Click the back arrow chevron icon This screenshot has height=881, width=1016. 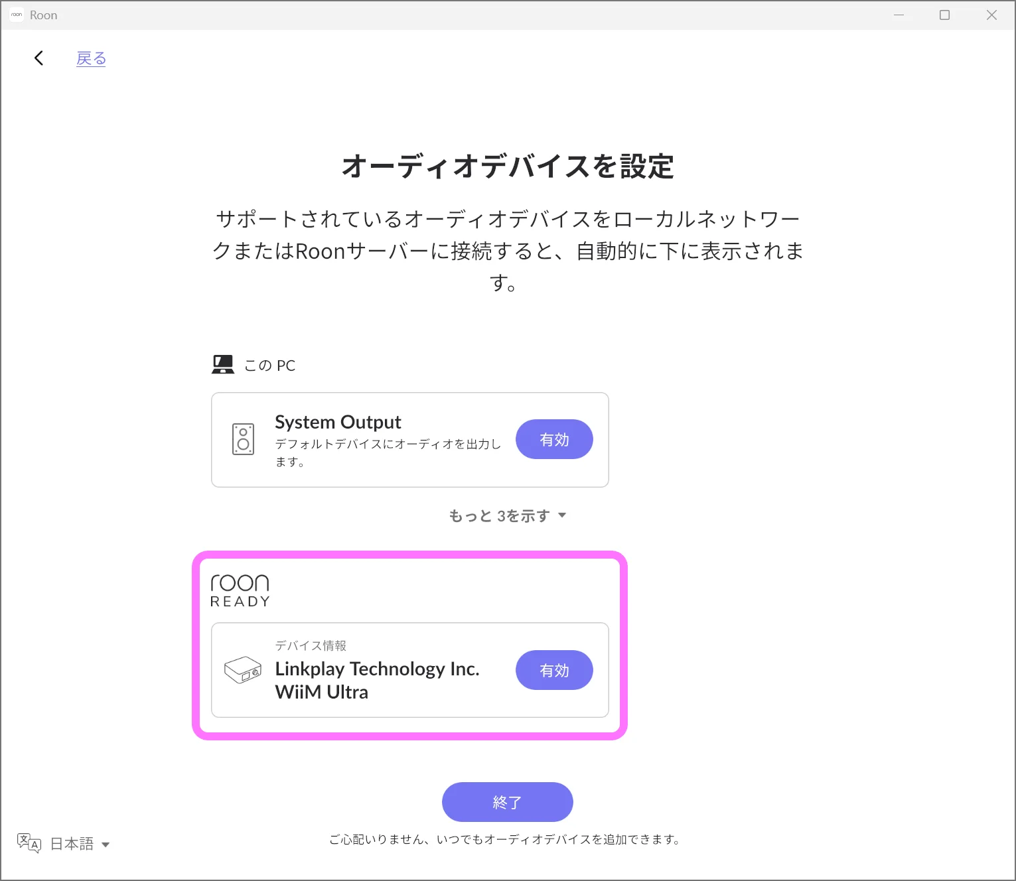tap(38, 58)
